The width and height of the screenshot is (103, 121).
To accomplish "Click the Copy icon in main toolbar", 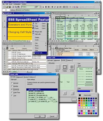I will 16,7.
